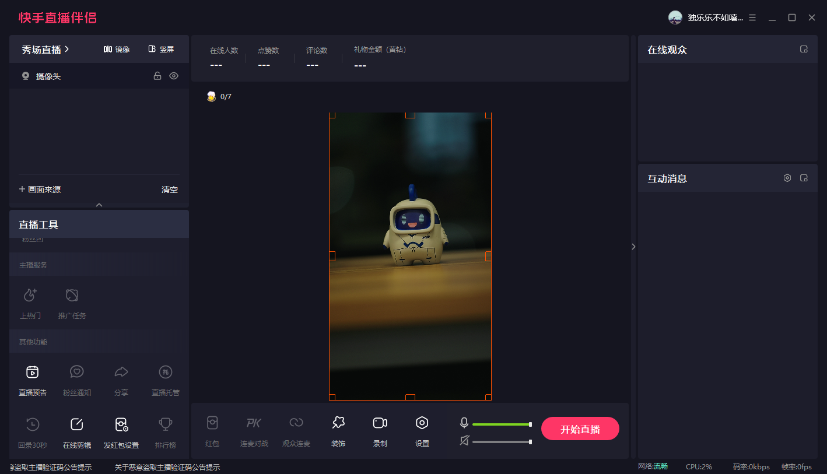This screenshot has height=474, width=827.
Task: Open the 直播预告 live preview tool
Action: coord(33,379)
